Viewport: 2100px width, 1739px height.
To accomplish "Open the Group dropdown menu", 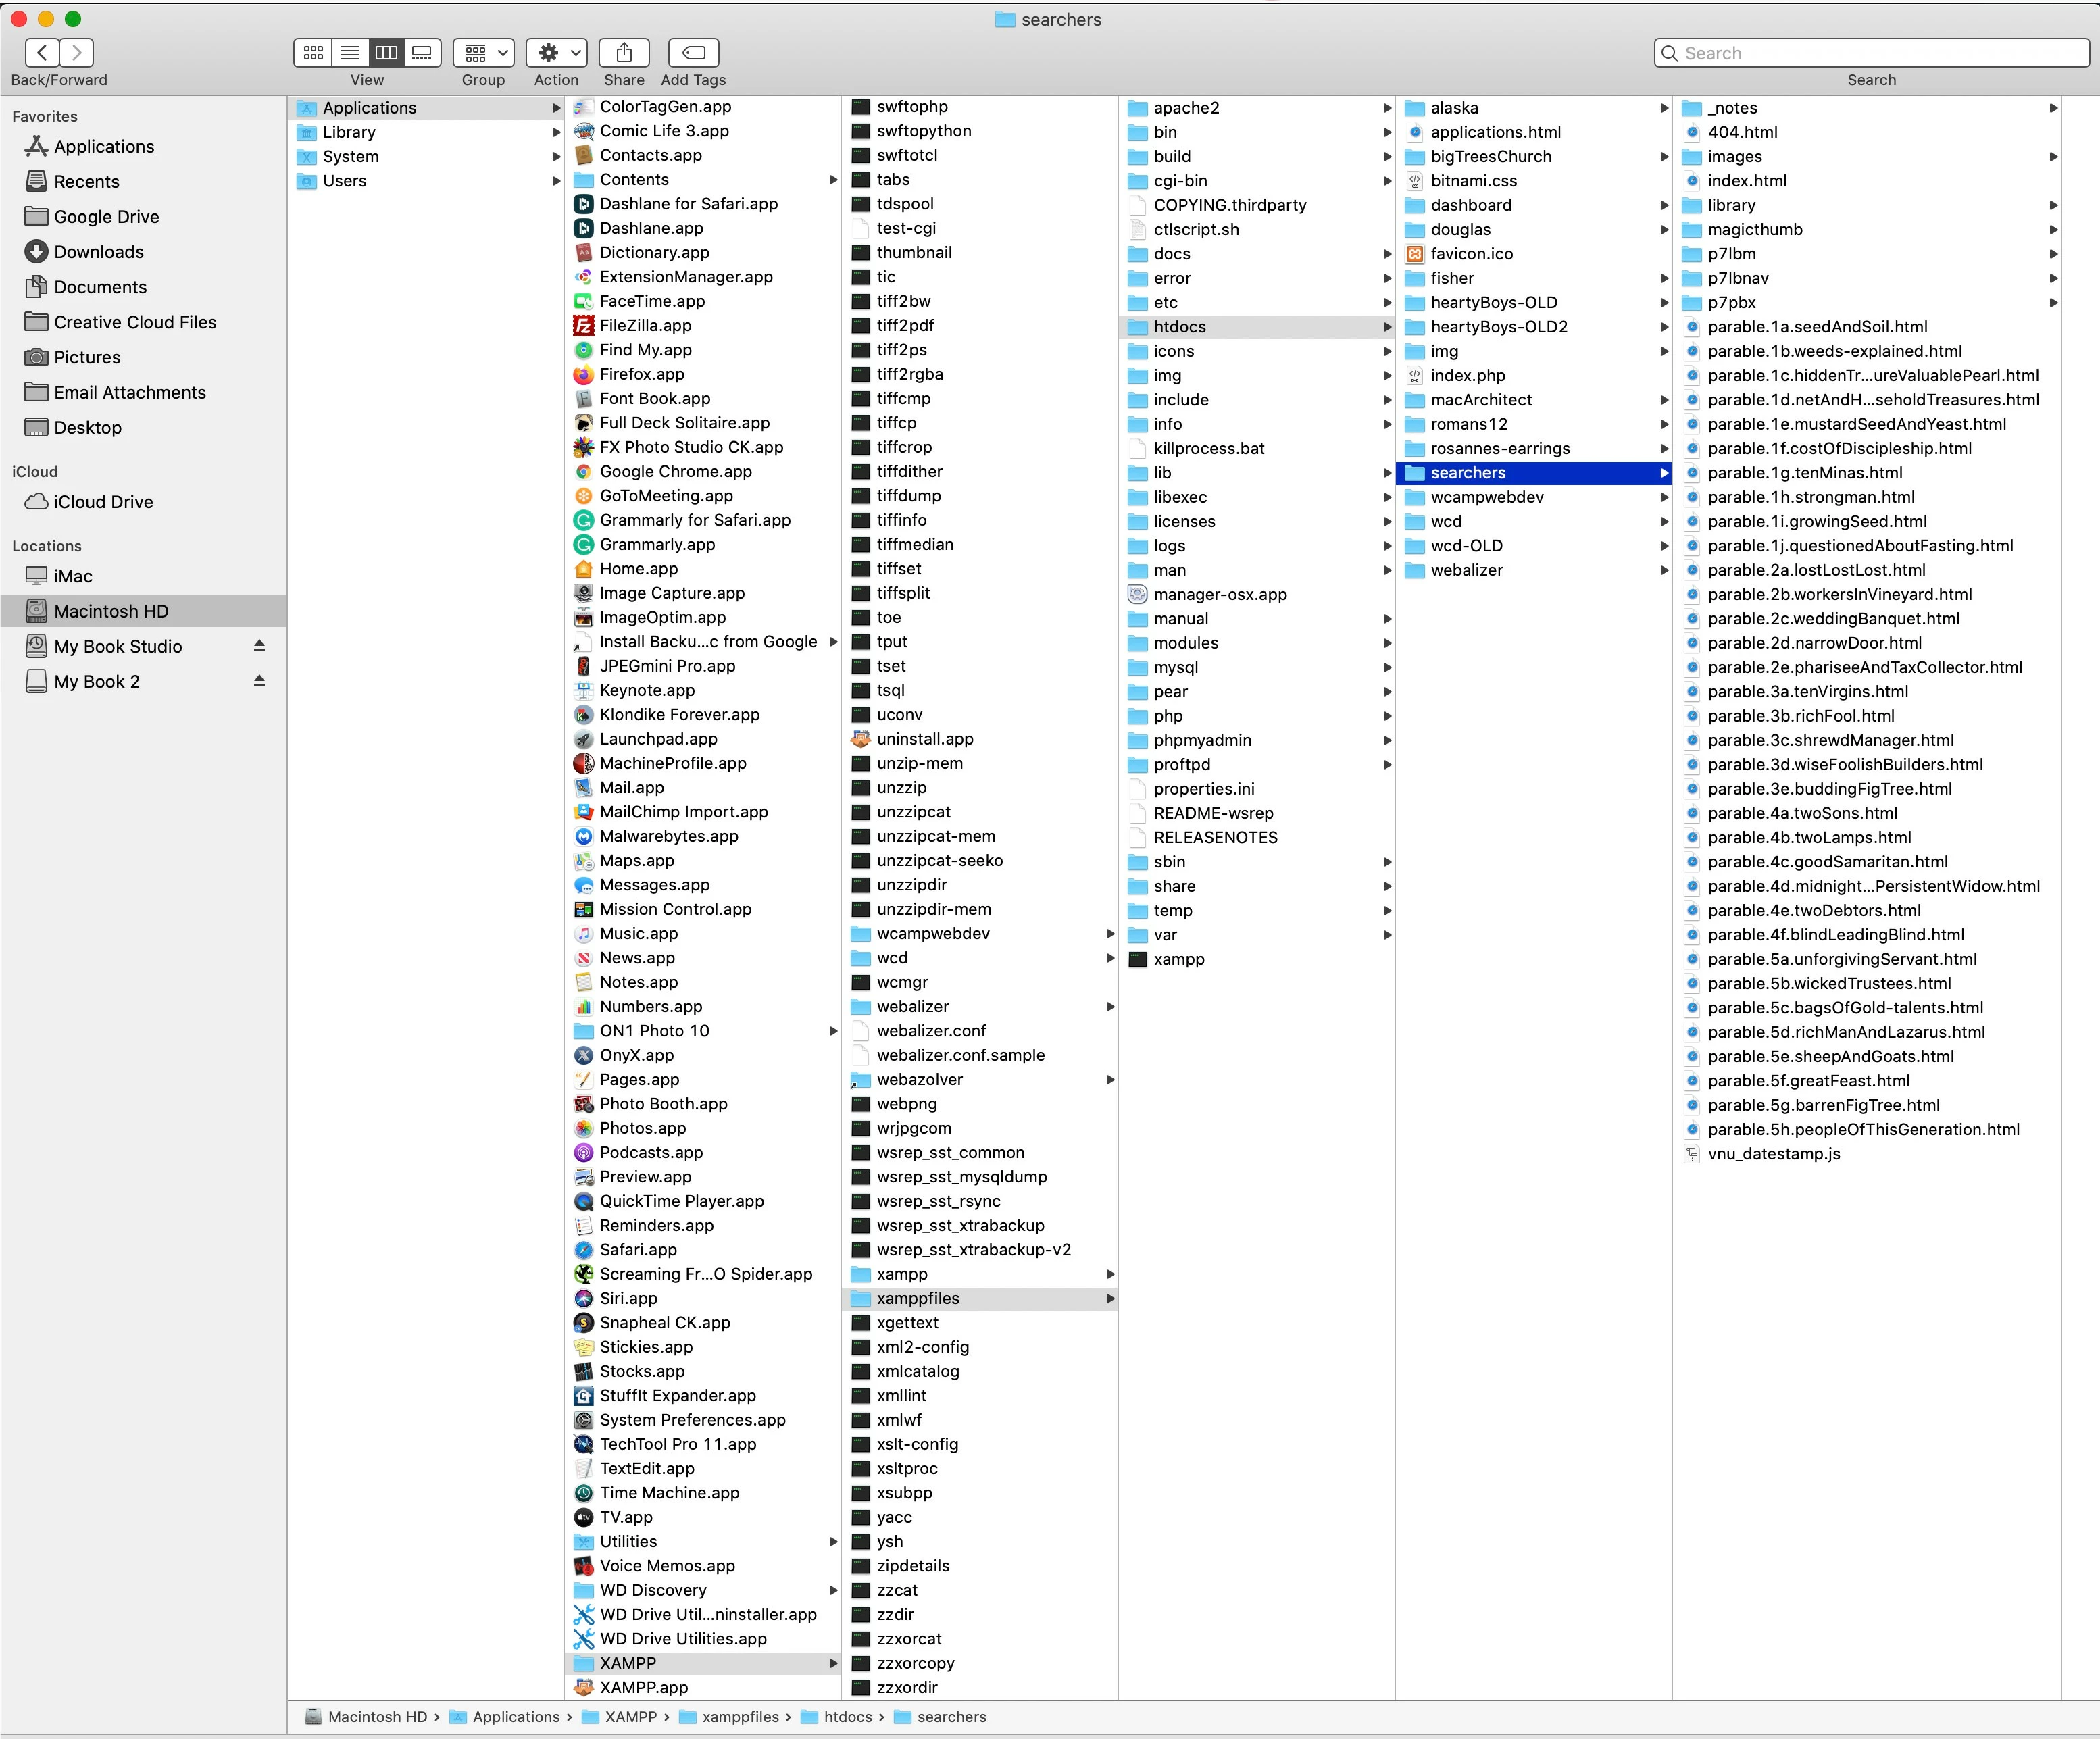I will click(483, 52).
